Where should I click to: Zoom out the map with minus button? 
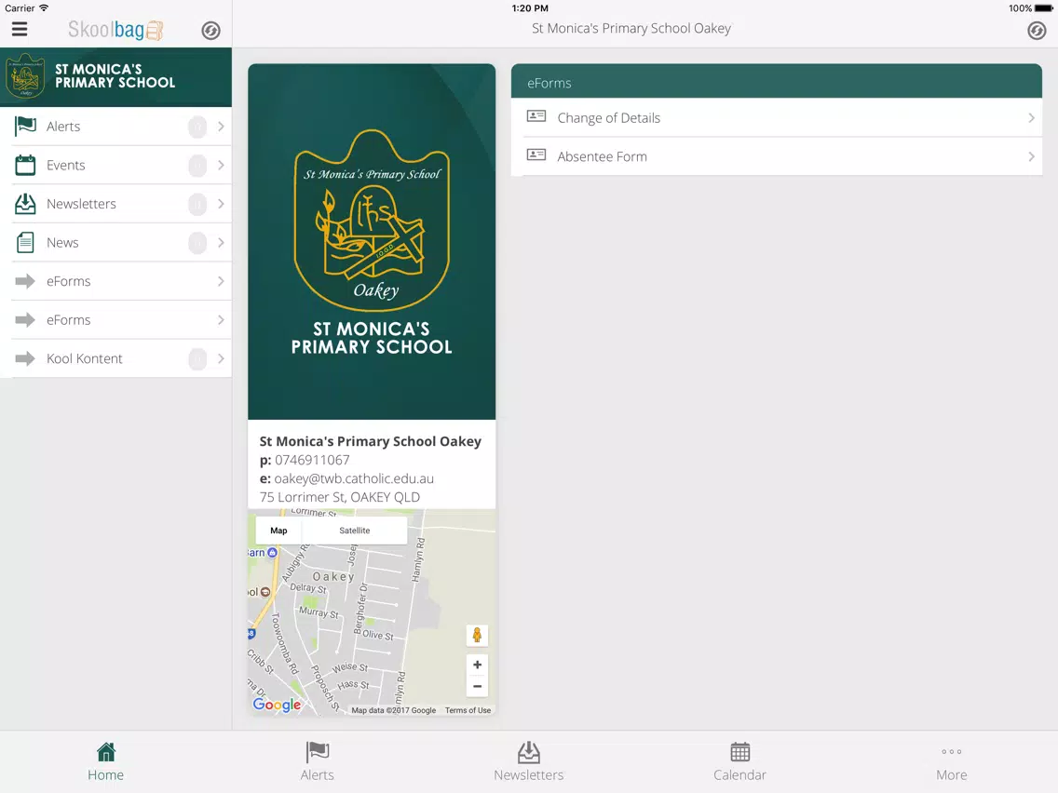point(477,687)
